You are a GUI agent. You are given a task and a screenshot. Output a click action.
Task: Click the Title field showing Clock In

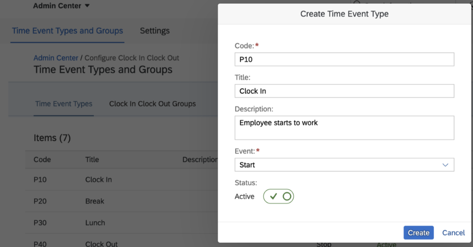point(344,91)
